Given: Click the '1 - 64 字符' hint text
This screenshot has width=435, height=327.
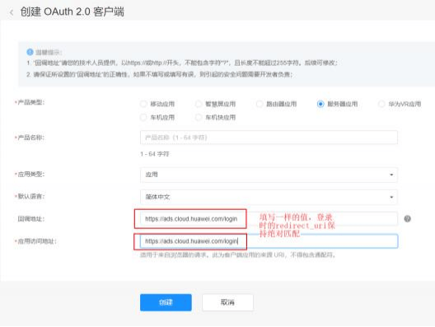Looking at the screenshot, I should click(155, 154).
